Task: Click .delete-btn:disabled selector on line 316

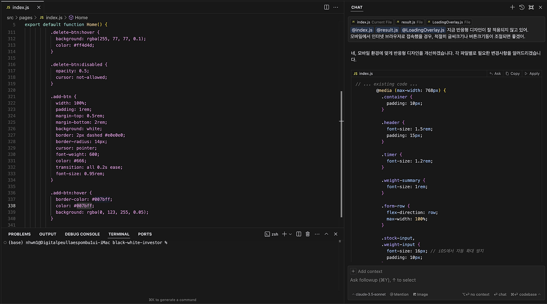Action: (x=79, y=64)
